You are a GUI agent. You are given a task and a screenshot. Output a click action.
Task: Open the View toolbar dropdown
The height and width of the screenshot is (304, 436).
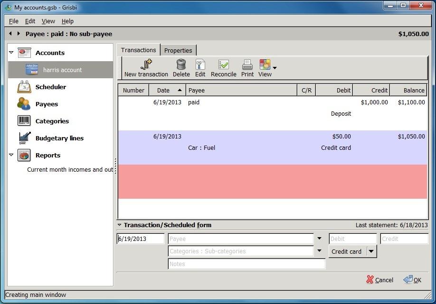click(275, 68)
